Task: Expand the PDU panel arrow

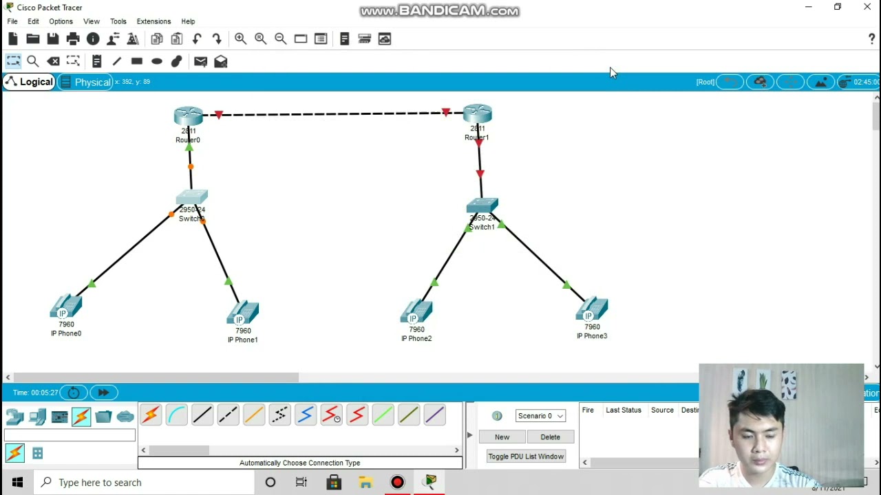Action: coord(470,435)
